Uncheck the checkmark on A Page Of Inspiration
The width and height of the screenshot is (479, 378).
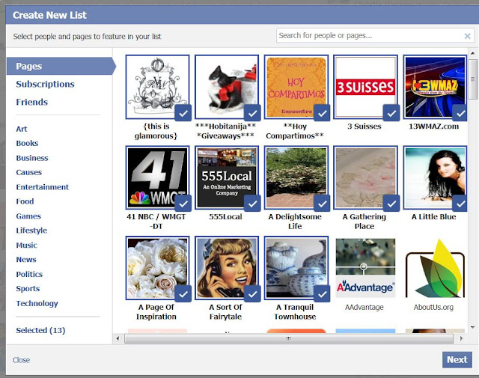pyautogui.click(x=183, y=294)
